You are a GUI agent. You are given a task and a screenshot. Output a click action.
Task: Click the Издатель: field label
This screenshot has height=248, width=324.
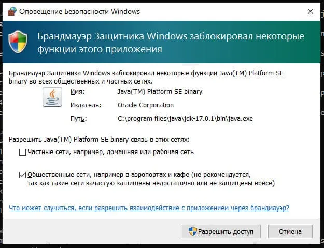(82, 105)
